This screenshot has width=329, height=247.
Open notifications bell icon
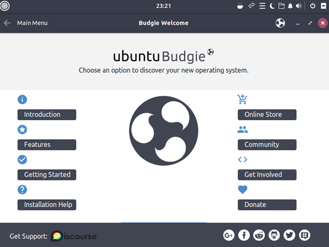(x=290, y=6)
